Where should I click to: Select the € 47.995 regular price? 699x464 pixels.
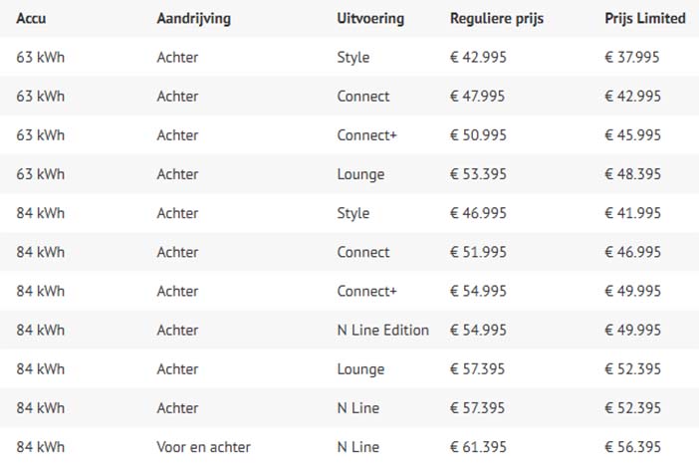click(x=477, y=96)
